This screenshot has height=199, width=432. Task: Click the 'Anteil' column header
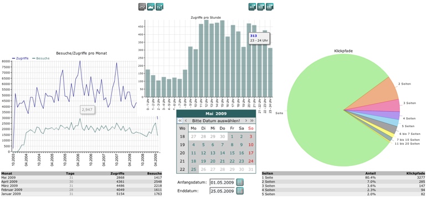click(371, 174)
